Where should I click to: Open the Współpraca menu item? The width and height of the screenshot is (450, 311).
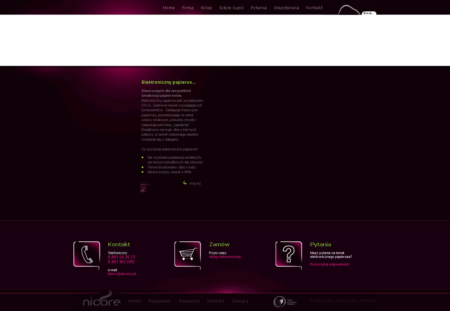286,8
